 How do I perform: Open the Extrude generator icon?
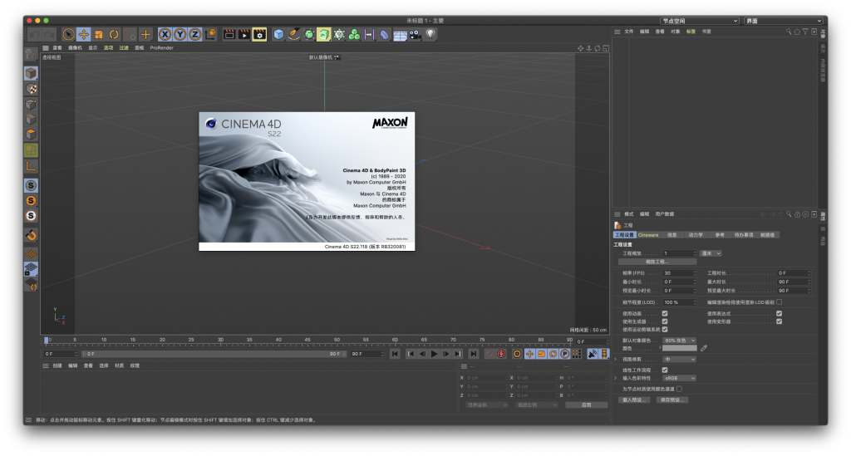click(x=324, y=35)
